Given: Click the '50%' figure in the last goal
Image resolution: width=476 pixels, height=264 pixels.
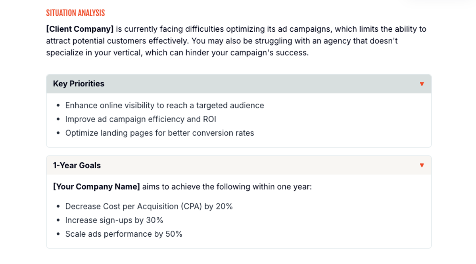Looking at the screenshot, I should point(174,234).
